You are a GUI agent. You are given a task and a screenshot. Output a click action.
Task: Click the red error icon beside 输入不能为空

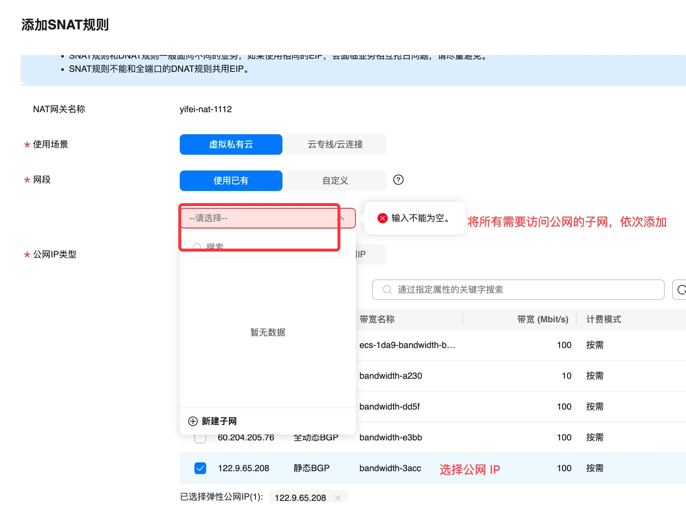point(383,218)
